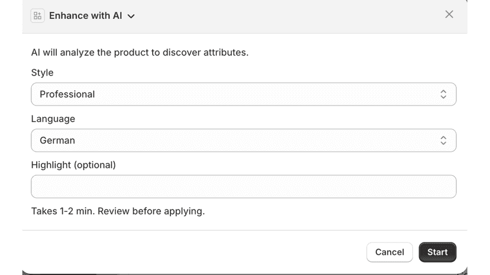Expand the Enhance with AI title chevron
This screenshot has height=275, width=490.
point(131,16)
